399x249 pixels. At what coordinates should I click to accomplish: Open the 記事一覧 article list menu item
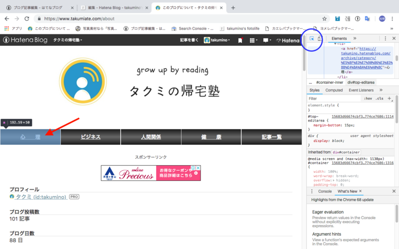pos(271,137)
